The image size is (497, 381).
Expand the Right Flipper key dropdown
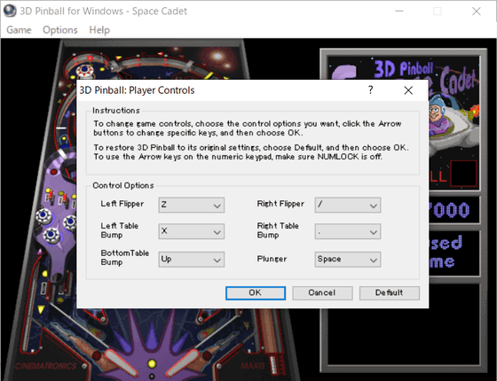point(348,205)
